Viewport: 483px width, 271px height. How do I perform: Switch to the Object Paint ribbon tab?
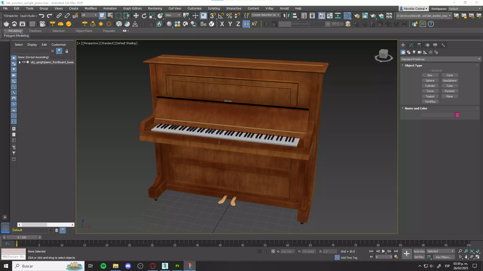pyautogui.click(x=84, y=31)
